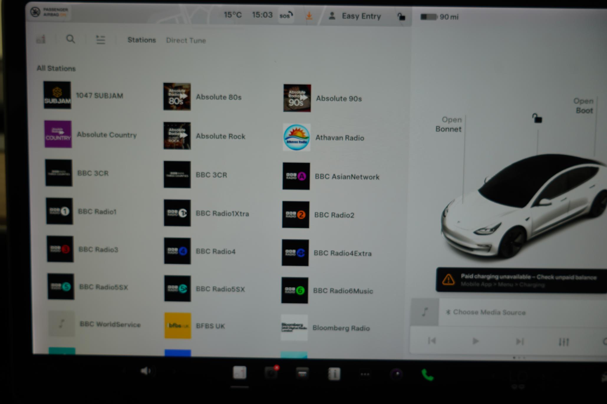Tap the BBC Asian Network logo
Screen dimensions: 607x404
point(296,176)
